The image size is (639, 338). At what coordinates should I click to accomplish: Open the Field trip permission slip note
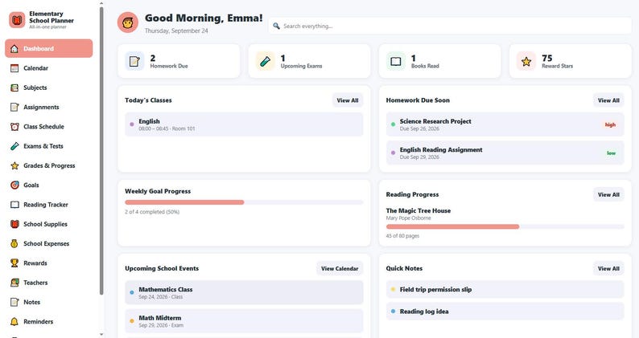point(505,290)
